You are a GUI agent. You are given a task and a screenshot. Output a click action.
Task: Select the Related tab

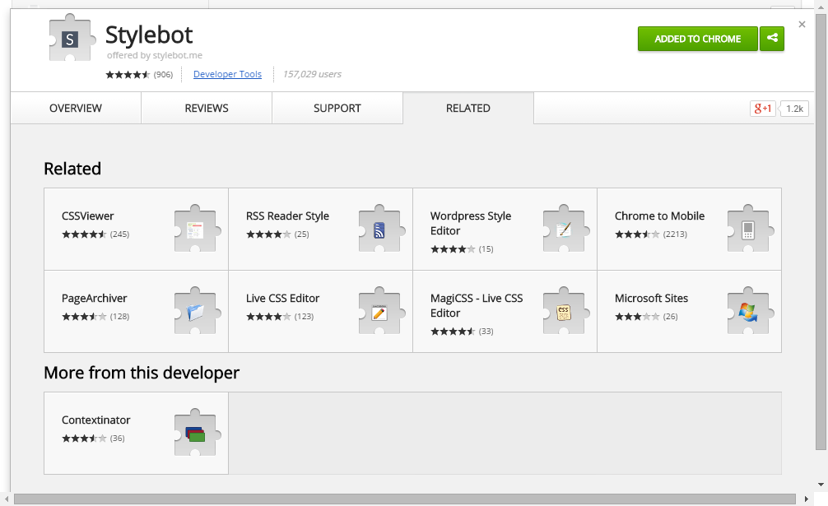tap(468, 108)
